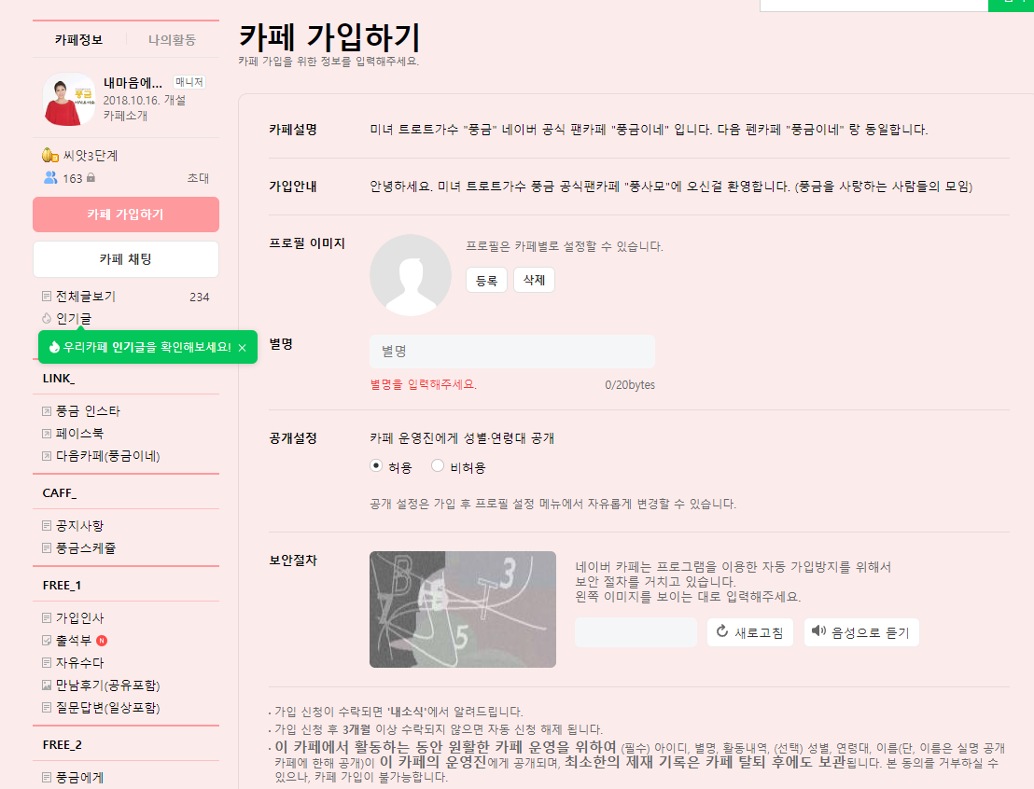Open the 풍금 인스타 link
Screen dimensions: 1034x789
pos(88,411)
